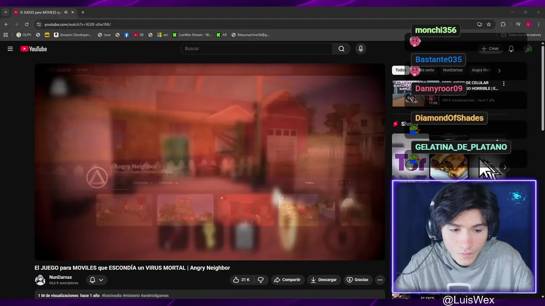Click the address bar URL

click(77, 24)
